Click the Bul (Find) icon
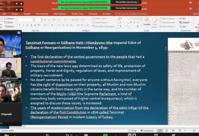Viewport: 199px width, 136px height. tap(182, 18)
